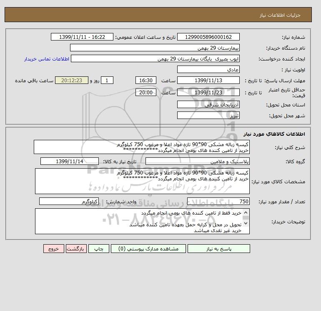Click the واحد شمارش label
Screen dimensions: 321x311
(121, 202)
